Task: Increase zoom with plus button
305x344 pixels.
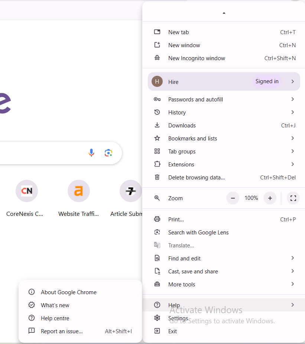Action: tap(270, 198)
